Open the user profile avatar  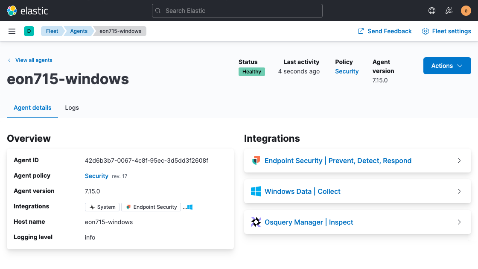point(466,11)
